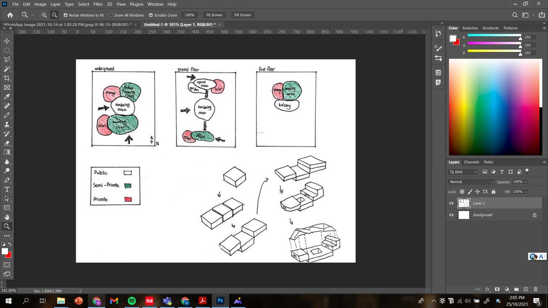Click the Fit Screen button
548x308 pixels.
214,15
